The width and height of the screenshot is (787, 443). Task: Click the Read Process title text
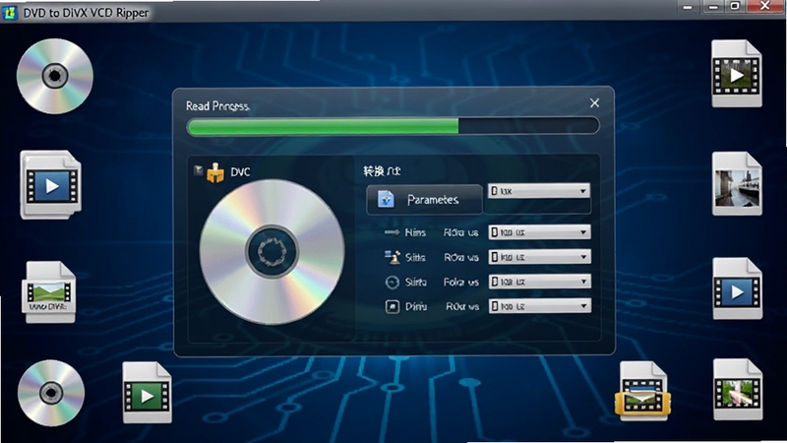pos(217,106)
